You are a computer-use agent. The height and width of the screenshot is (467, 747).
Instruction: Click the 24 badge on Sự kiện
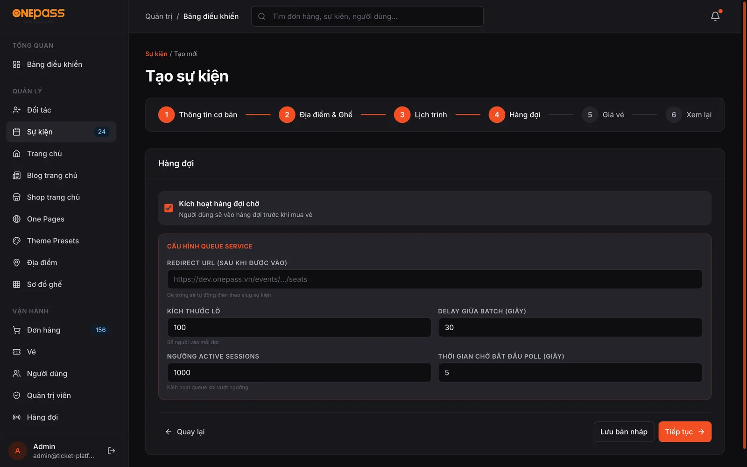click(x=102, y=132)
